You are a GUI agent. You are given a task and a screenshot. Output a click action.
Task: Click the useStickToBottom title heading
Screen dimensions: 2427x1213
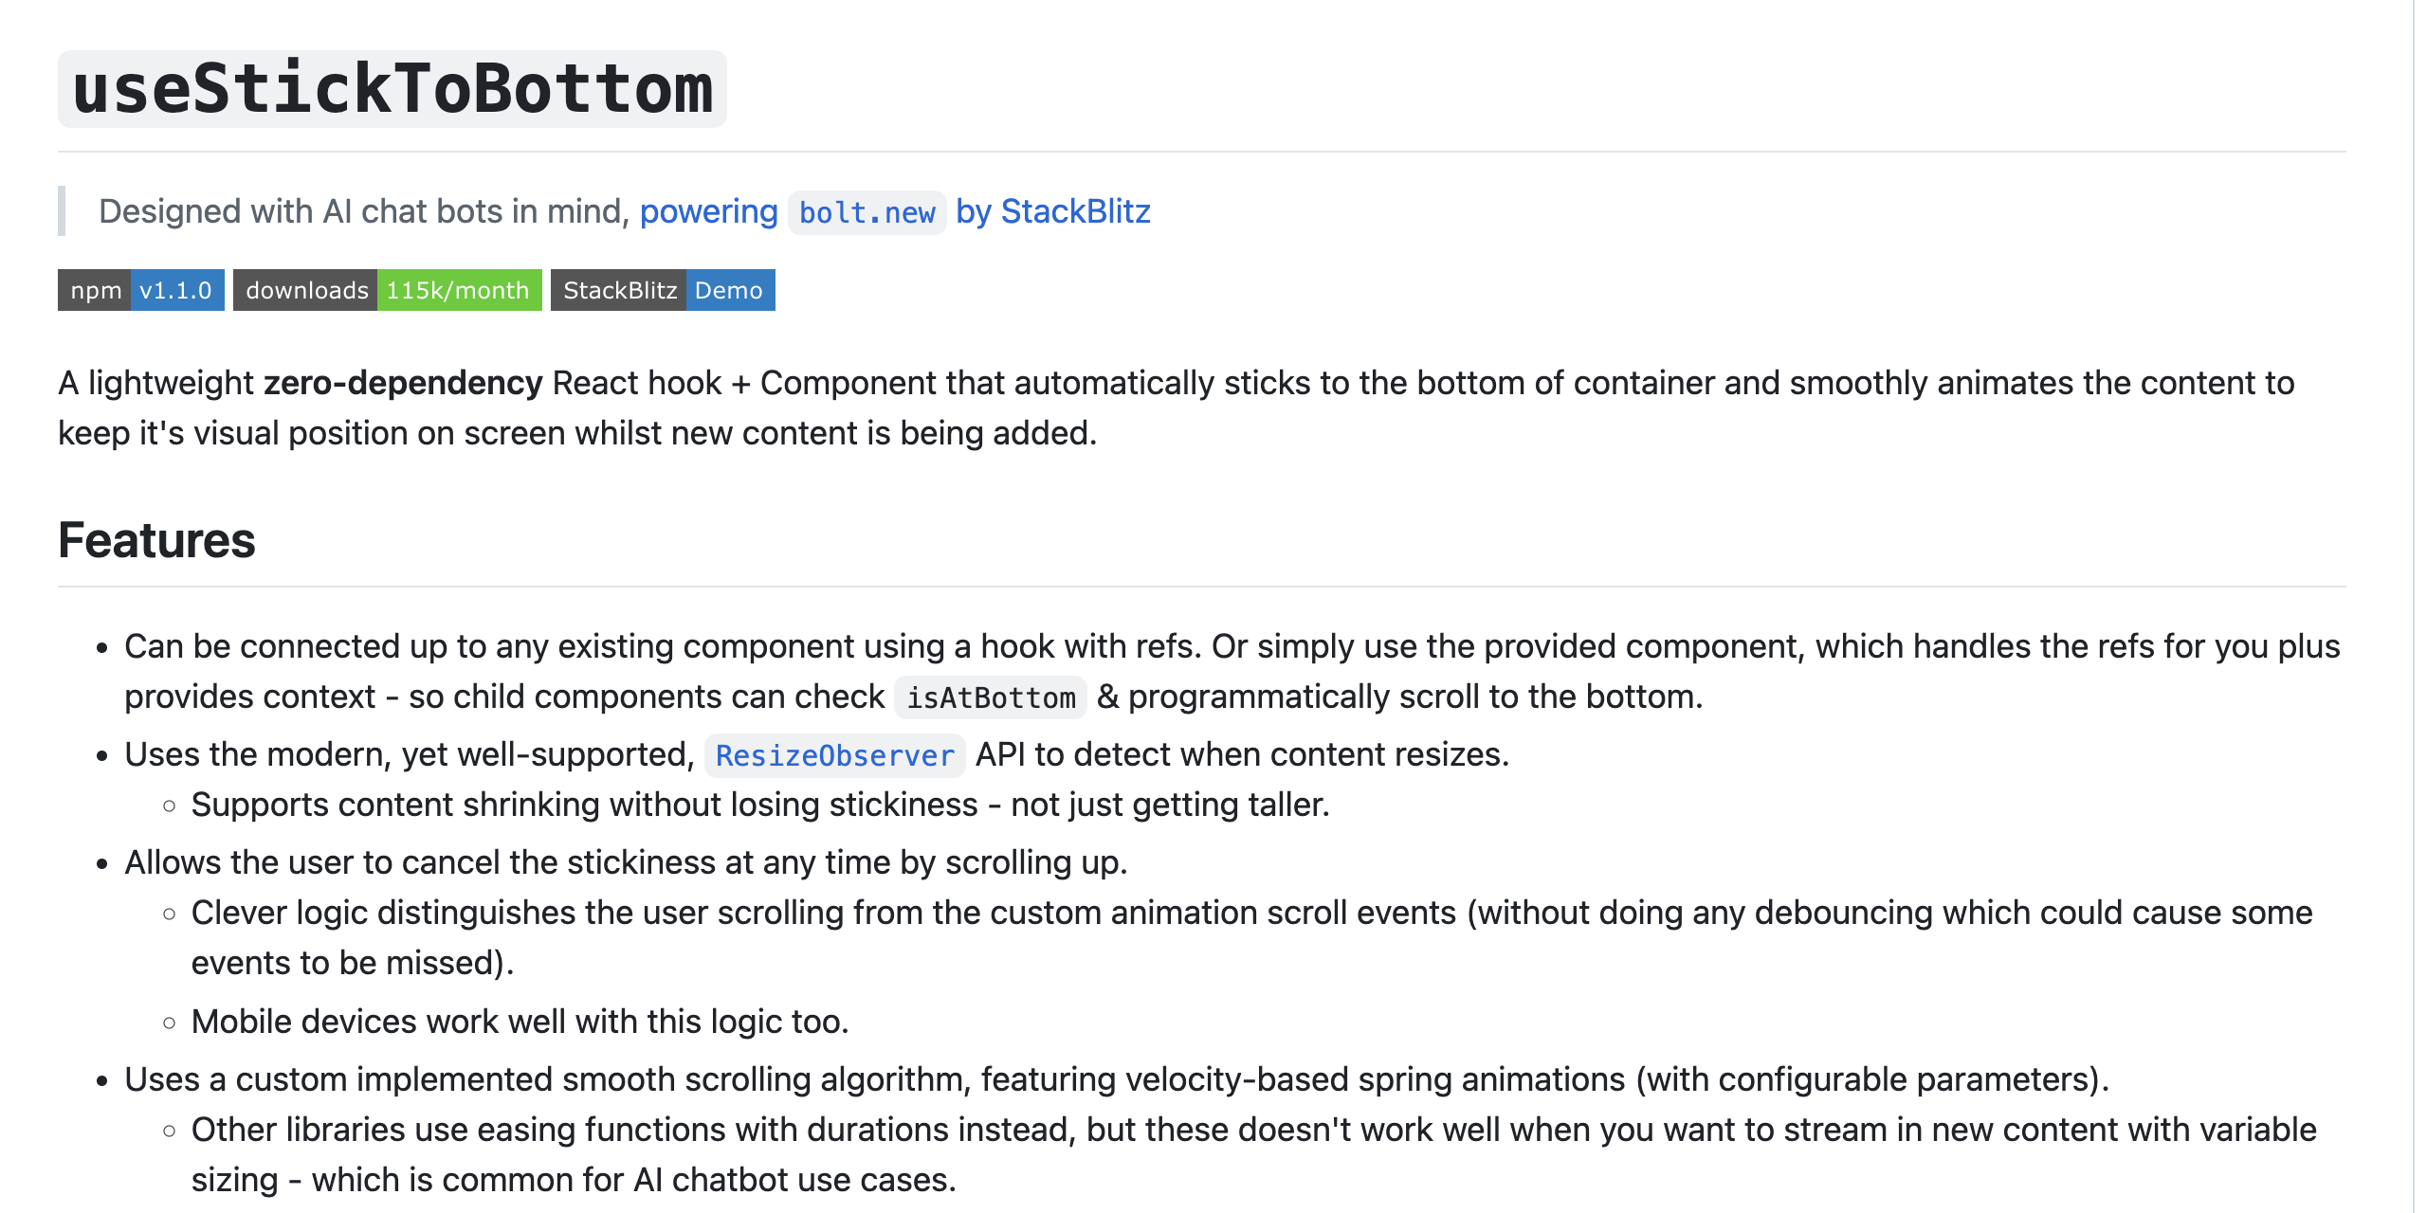click(392, 89)
